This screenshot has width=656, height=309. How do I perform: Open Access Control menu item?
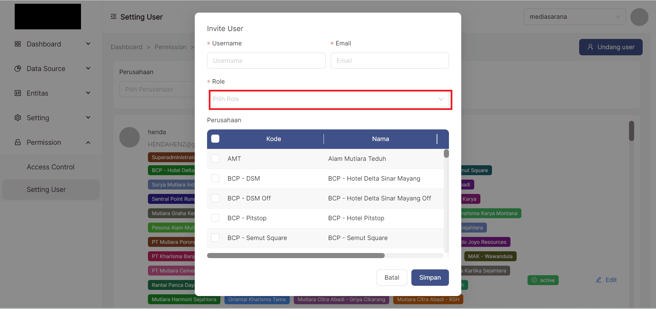tap(51, 167)
